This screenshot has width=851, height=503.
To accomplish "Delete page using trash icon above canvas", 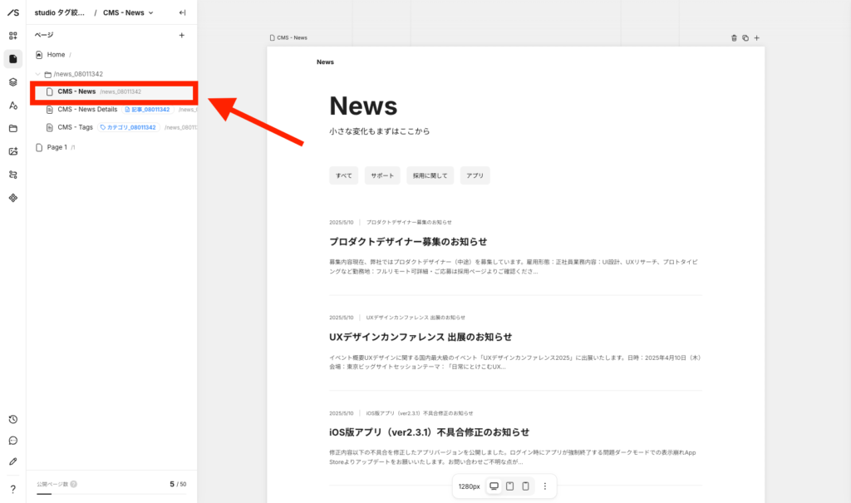I will [734, 38].
